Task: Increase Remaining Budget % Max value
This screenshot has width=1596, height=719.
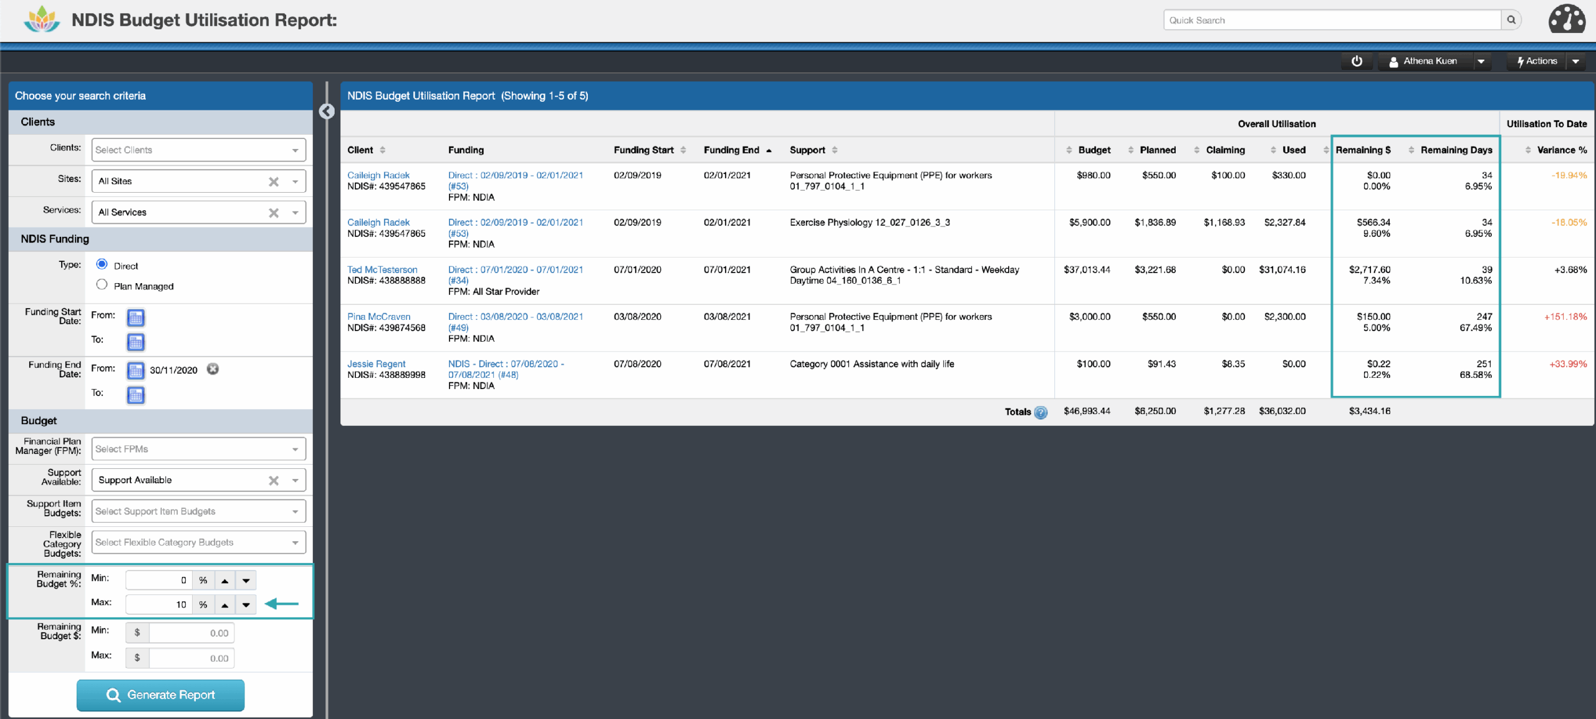Action: tap(224, 604)
